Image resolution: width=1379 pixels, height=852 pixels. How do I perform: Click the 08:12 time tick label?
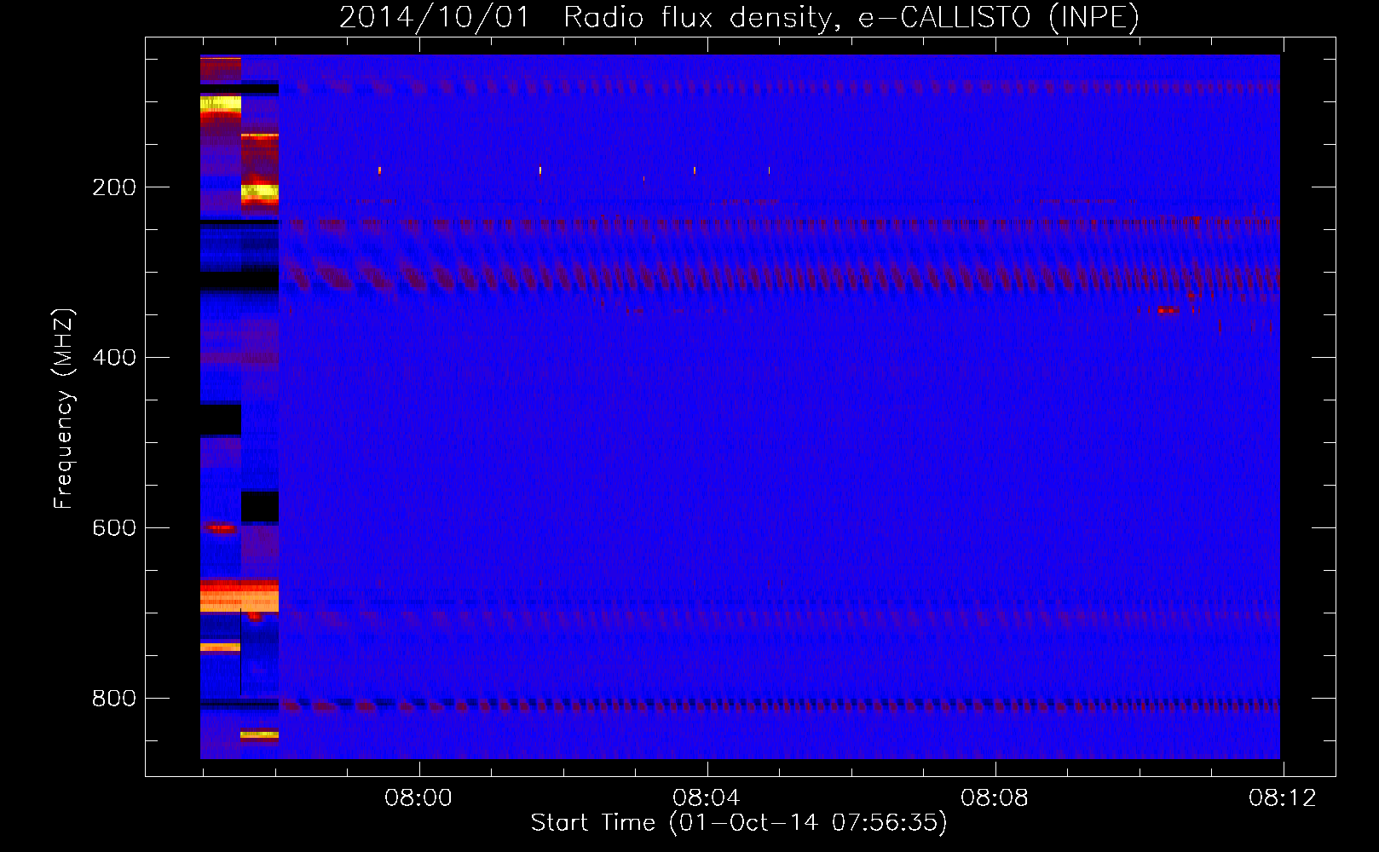(x=1283, y=798)
